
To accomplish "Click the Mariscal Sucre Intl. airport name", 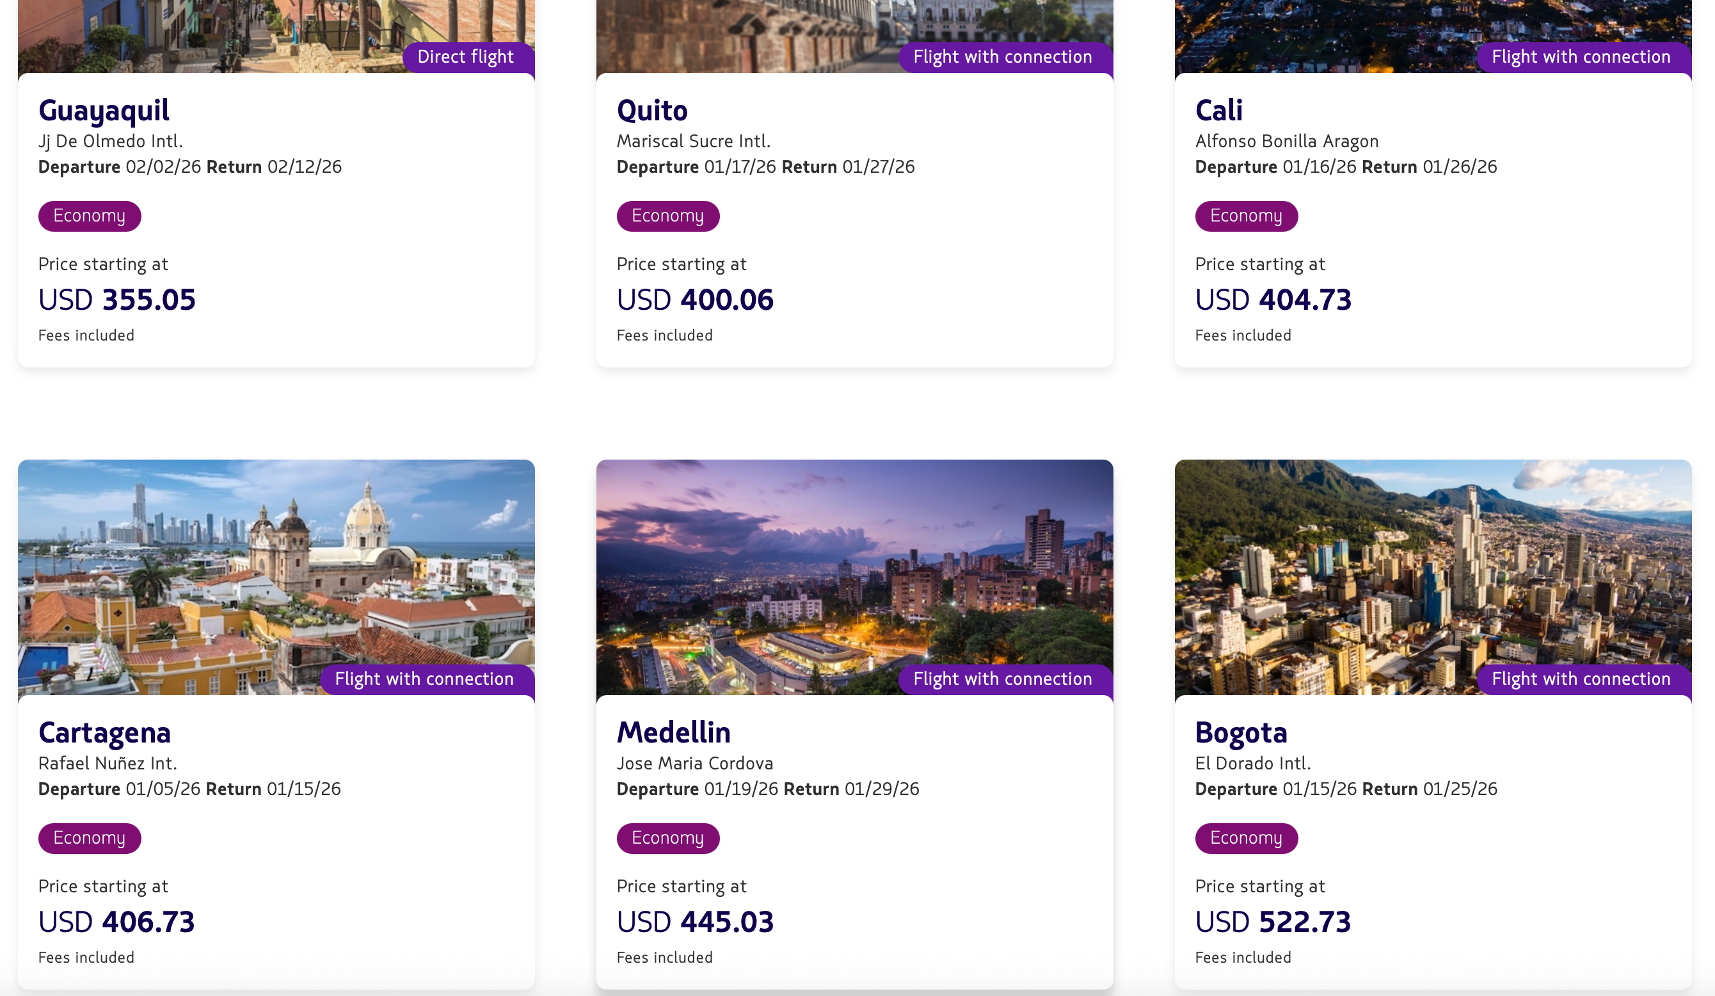I will coord(694,141).
